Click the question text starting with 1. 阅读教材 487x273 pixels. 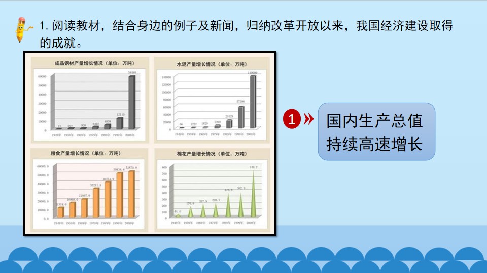click(246, 25)
